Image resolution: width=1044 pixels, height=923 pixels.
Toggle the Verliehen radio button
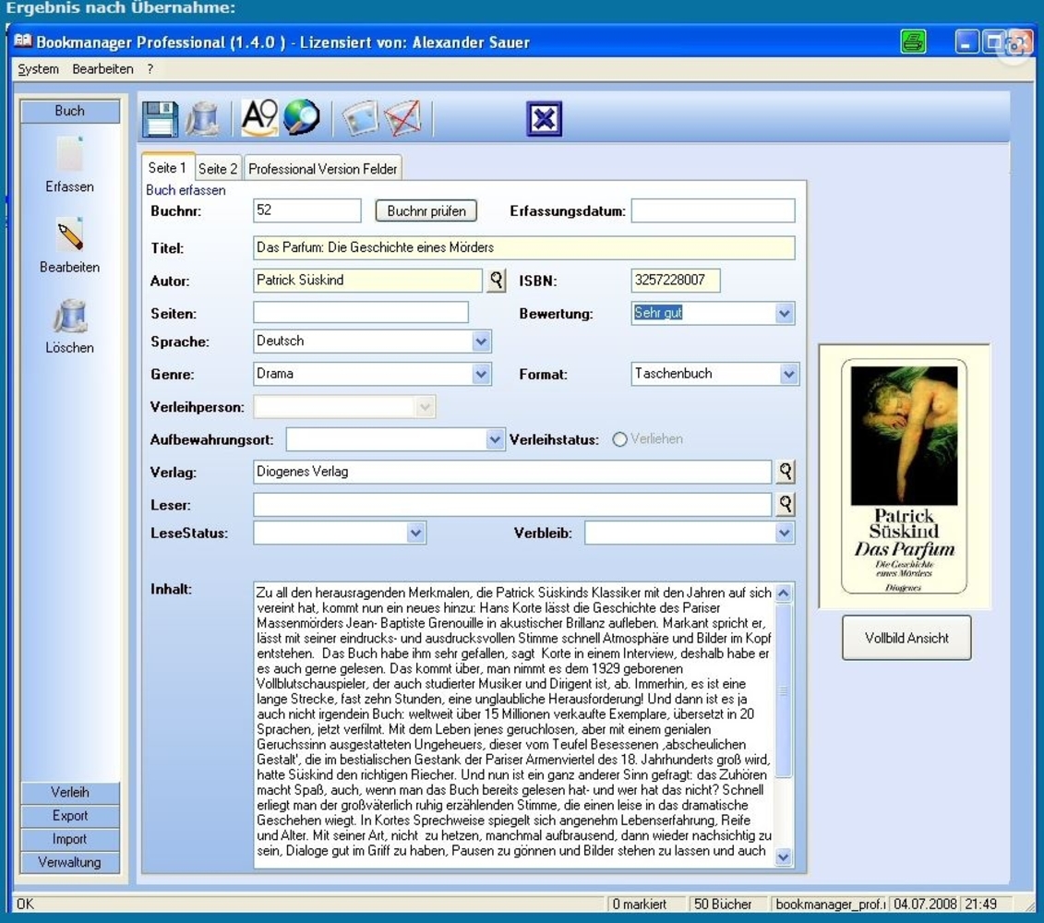619,439
